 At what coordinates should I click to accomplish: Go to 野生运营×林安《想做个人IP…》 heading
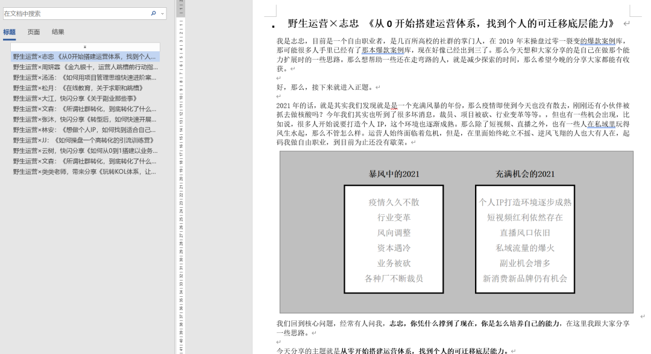pyautogui.click(x=85, y=130)
